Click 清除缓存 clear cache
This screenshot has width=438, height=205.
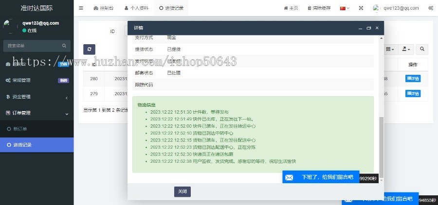319,8
